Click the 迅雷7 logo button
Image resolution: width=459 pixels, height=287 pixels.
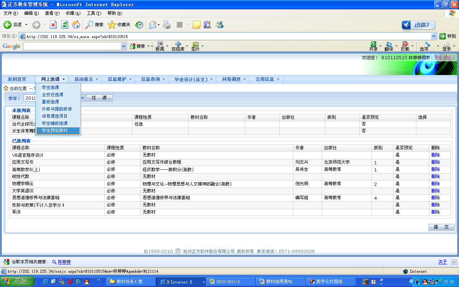[418, 25]
